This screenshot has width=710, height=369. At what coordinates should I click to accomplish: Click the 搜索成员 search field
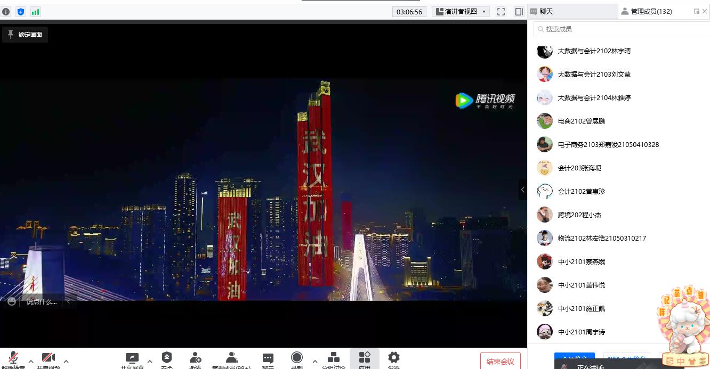point(621,29)
